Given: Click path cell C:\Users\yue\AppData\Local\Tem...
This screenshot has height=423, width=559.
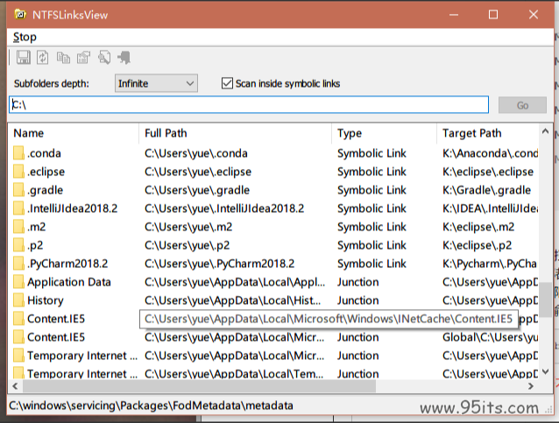Looking at the screenshot, I should click(x=234, y=373).
